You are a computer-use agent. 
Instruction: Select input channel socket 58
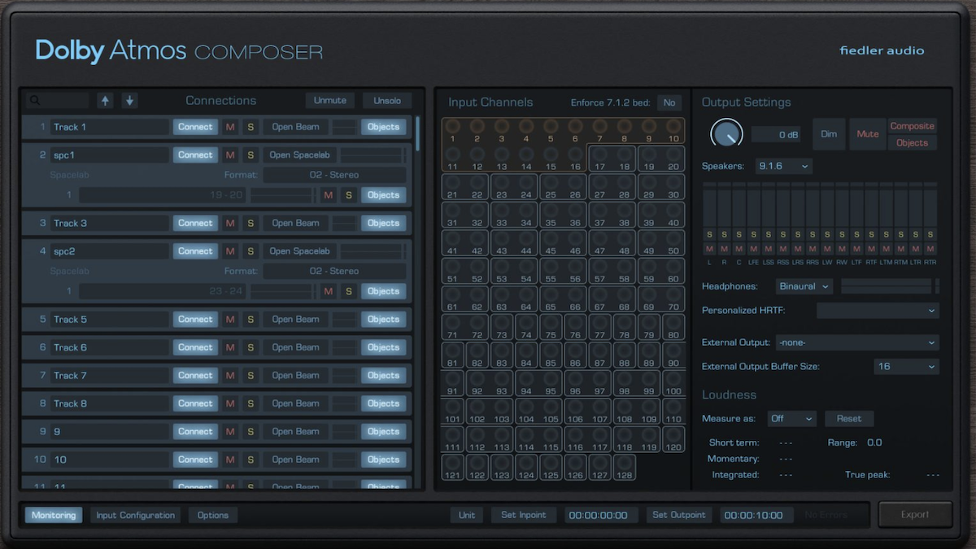click(x=625, y=268)
